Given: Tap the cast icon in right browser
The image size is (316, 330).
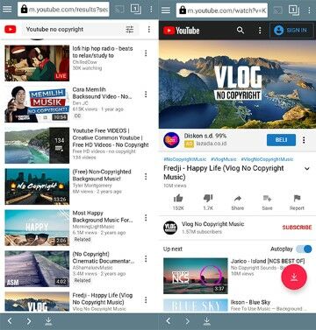Looking at the screenshot, I should click(x=278, y=11).
